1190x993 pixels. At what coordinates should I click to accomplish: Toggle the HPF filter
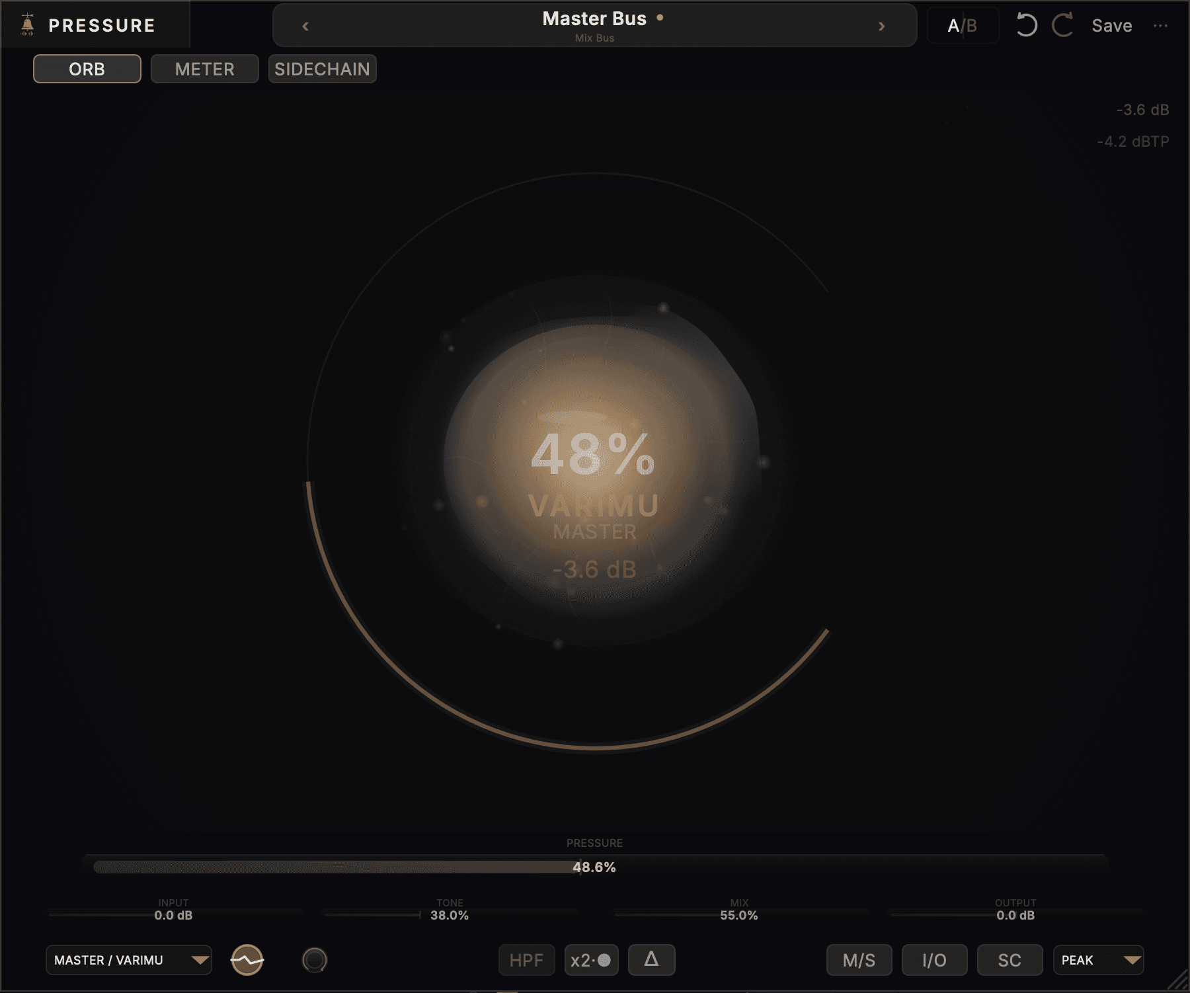point(526,960)
